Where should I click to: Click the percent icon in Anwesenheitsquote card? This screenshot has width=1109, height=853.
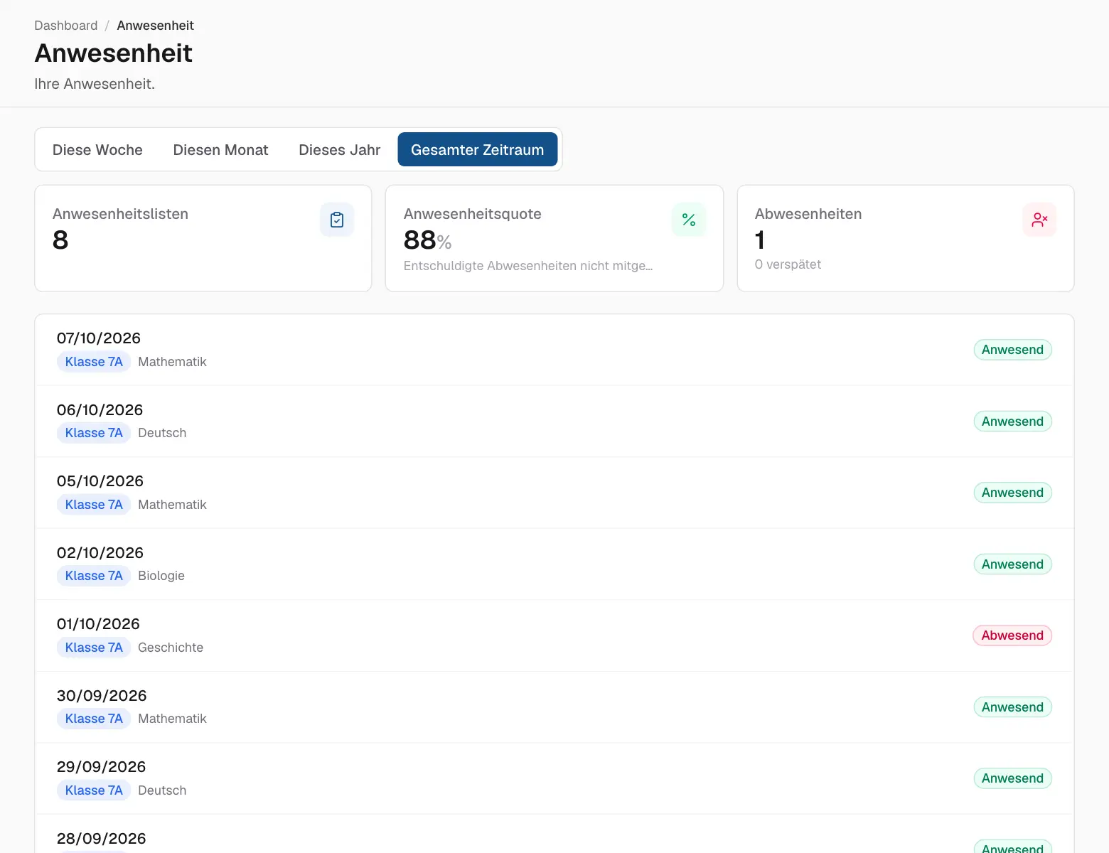tap(689, 220)
